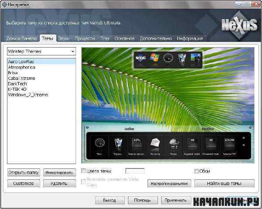Click the Настройки title bar app icon

(4, 4)
